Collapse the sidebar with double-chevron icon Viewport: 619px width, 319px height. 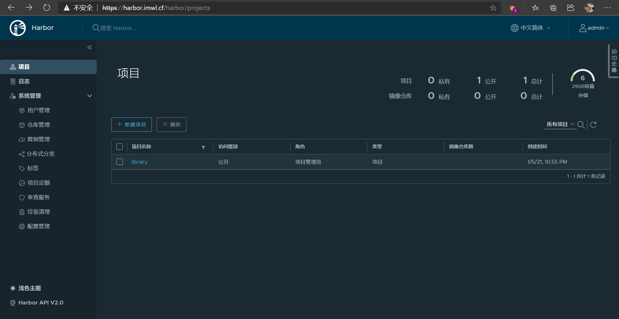click(x=90, y=47)
